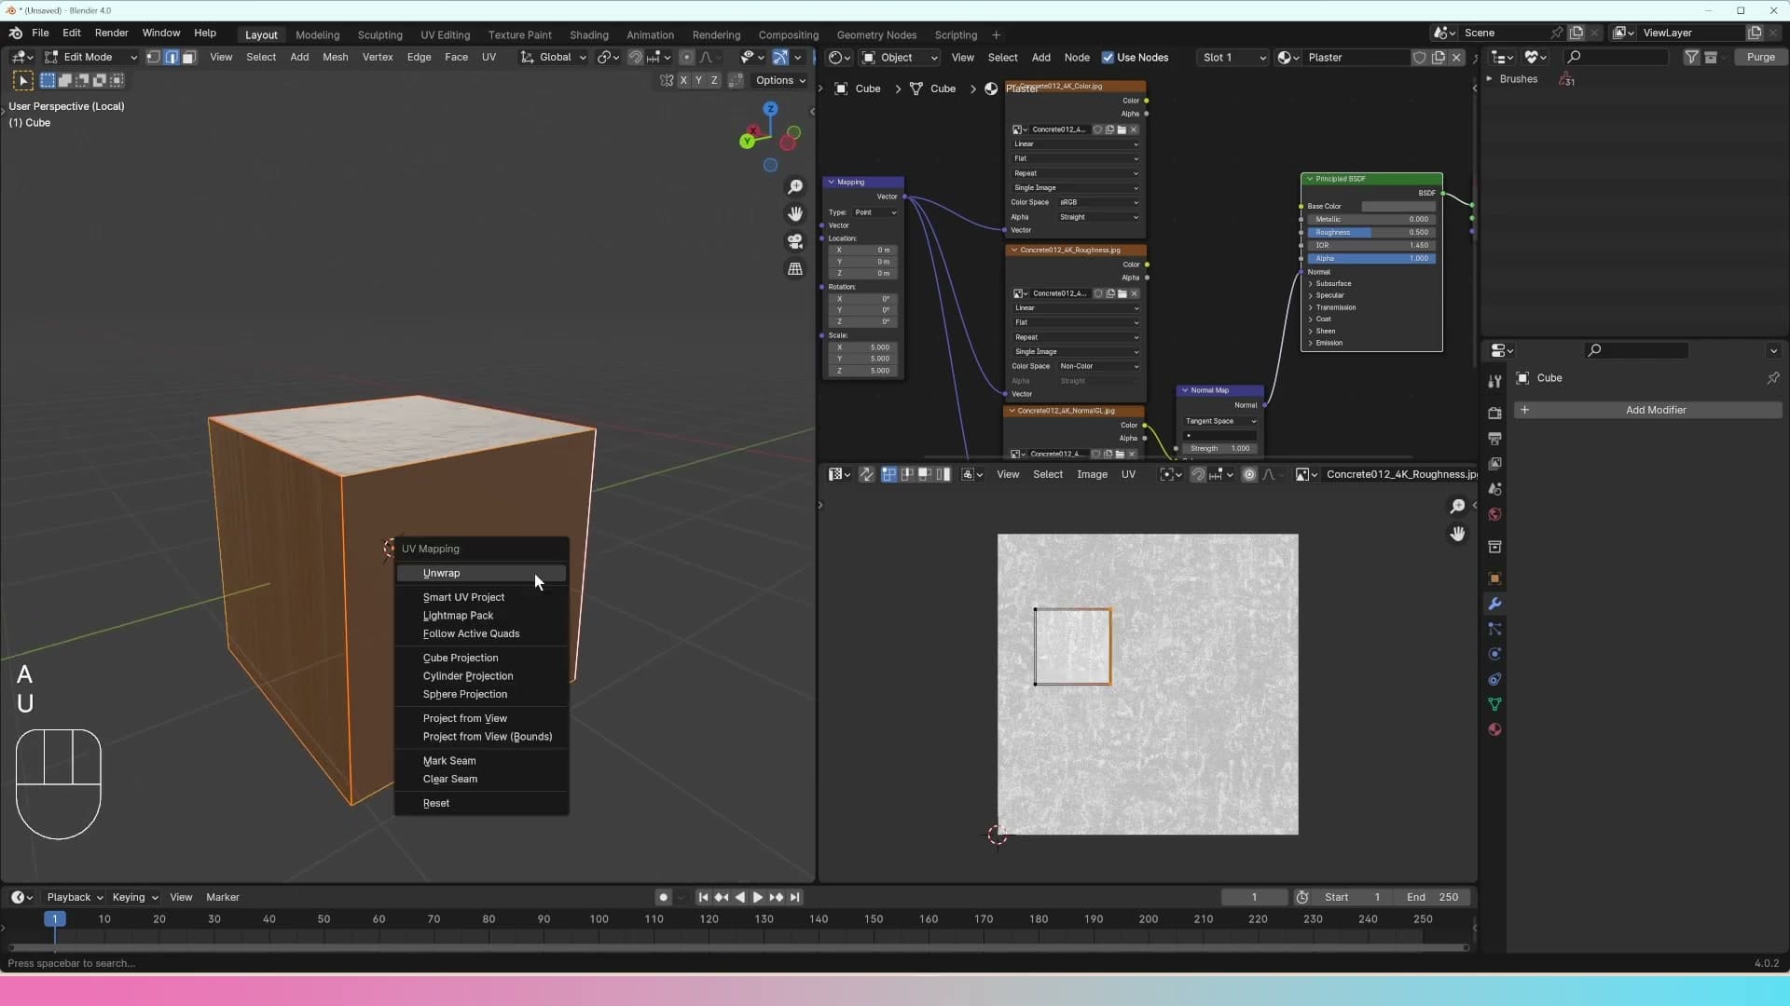1790x1006 pixels.
Task: Open the UV menu in UV editor header
Action: (1128, 475)
